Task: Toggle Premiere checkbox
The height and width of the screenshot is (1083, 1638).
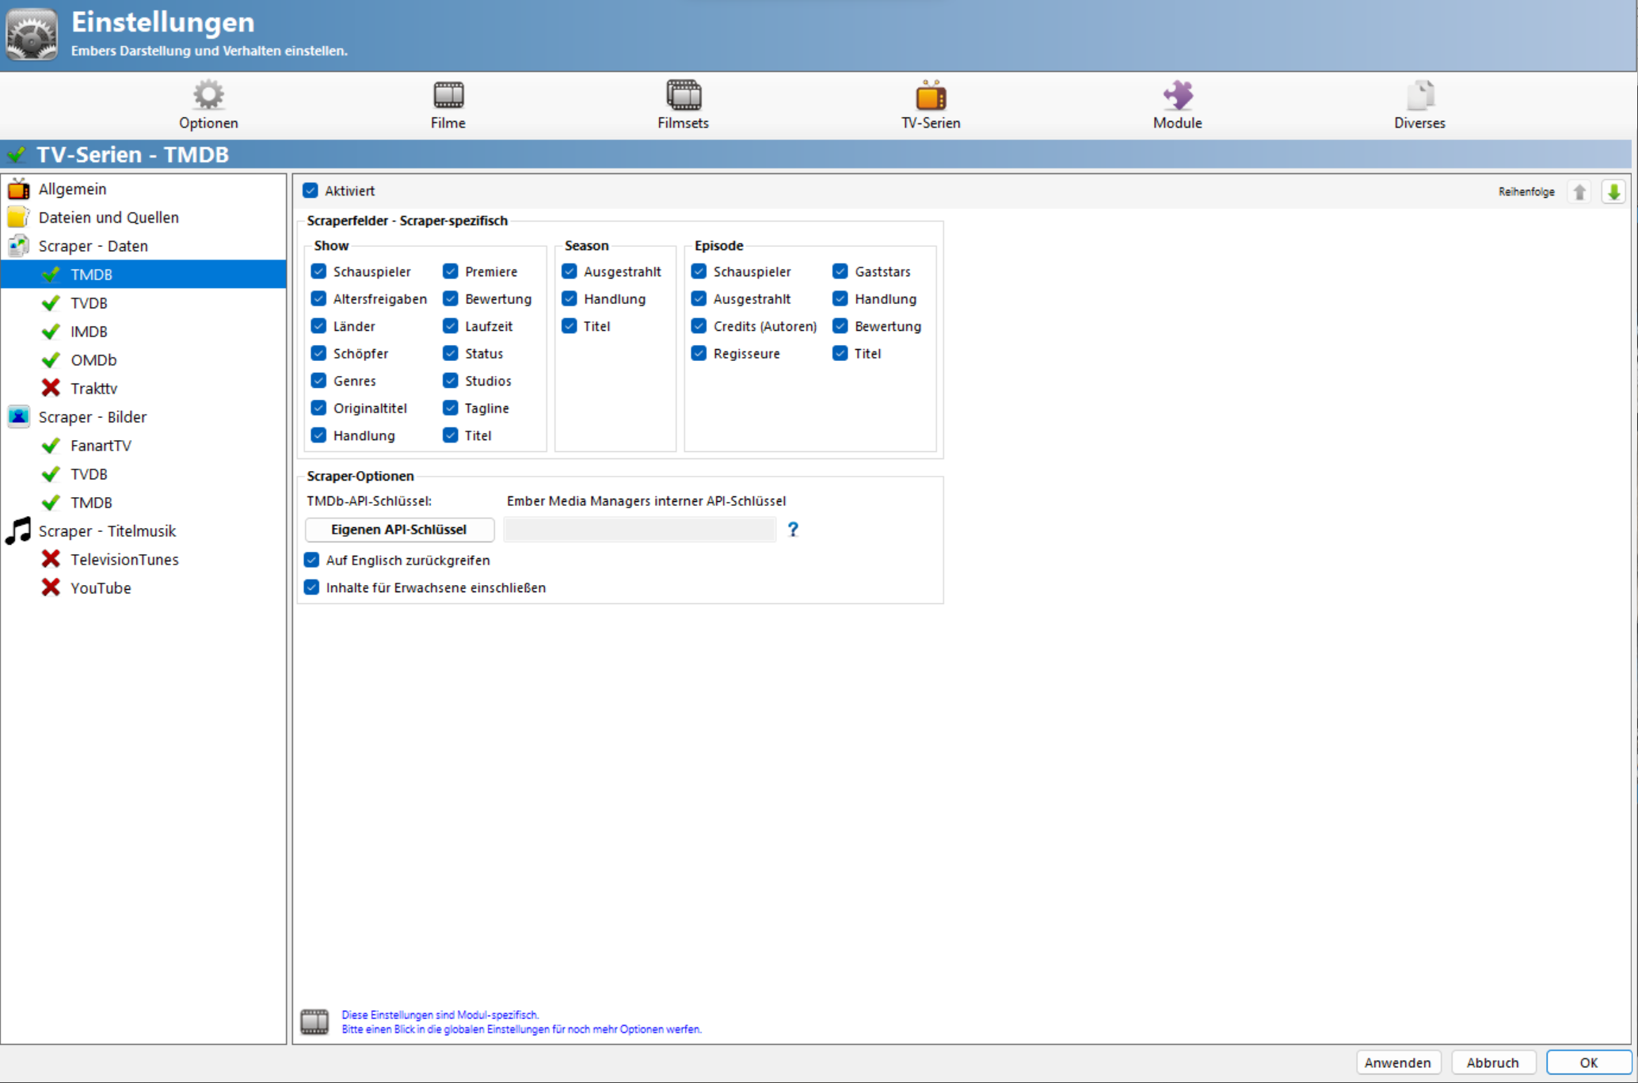Action: click(451, 272)
